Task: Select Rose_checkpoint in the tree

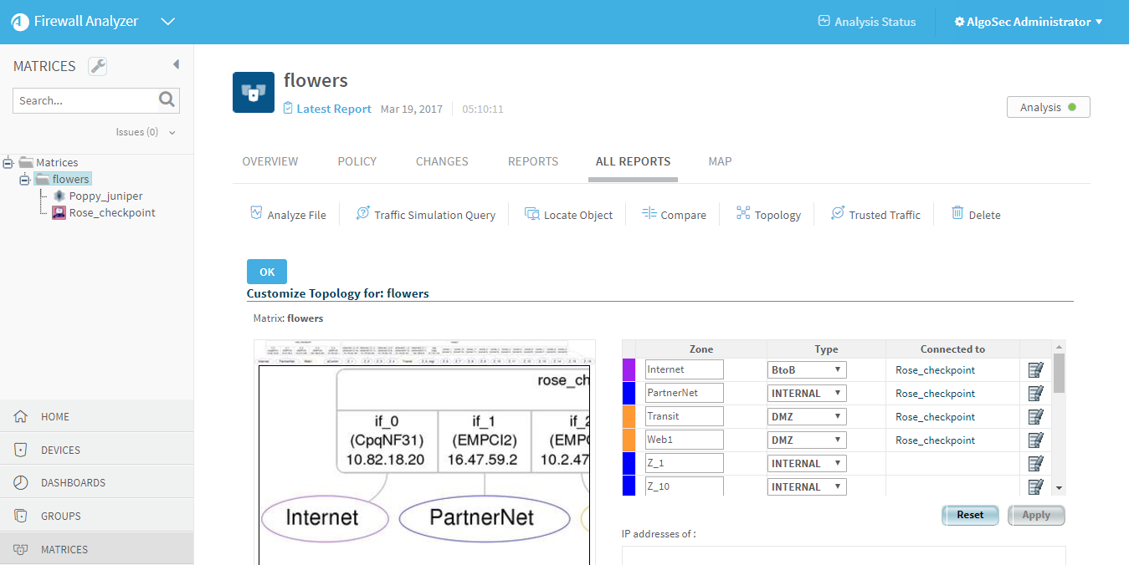Action: click(111, 213)
